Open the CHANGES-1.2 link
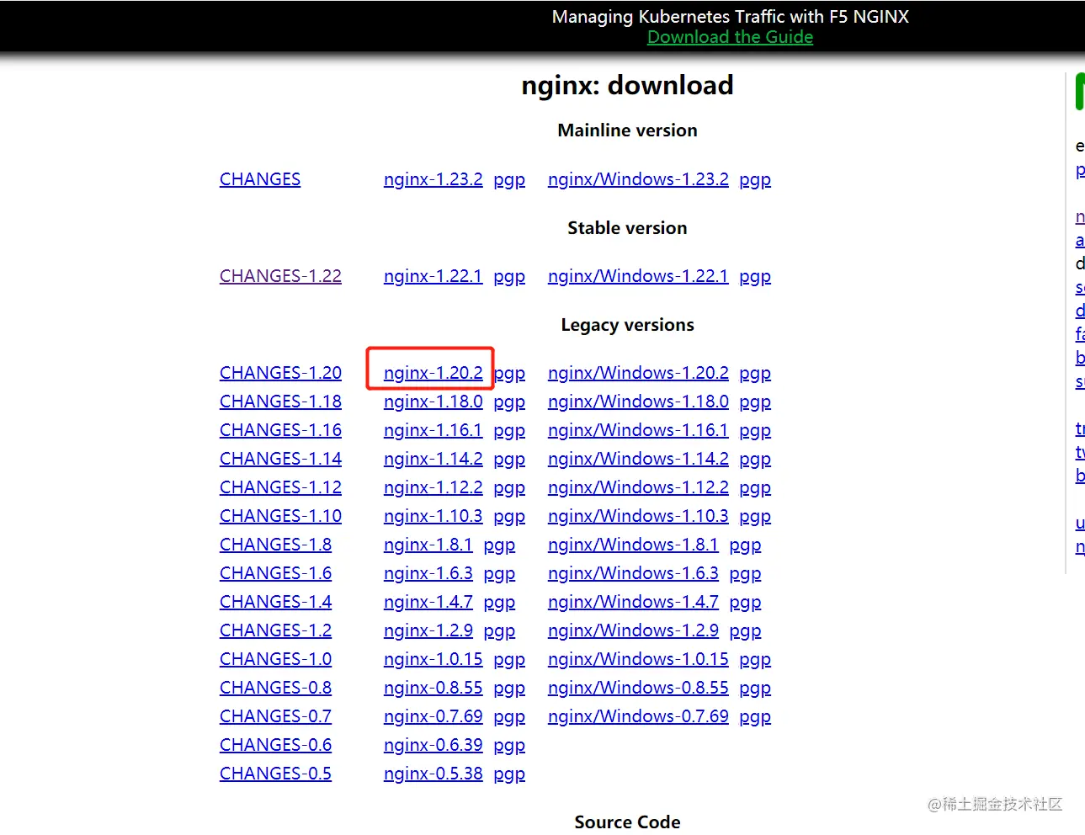The width and height of the screenshot is (1085, 835). (x=275, y=630)
